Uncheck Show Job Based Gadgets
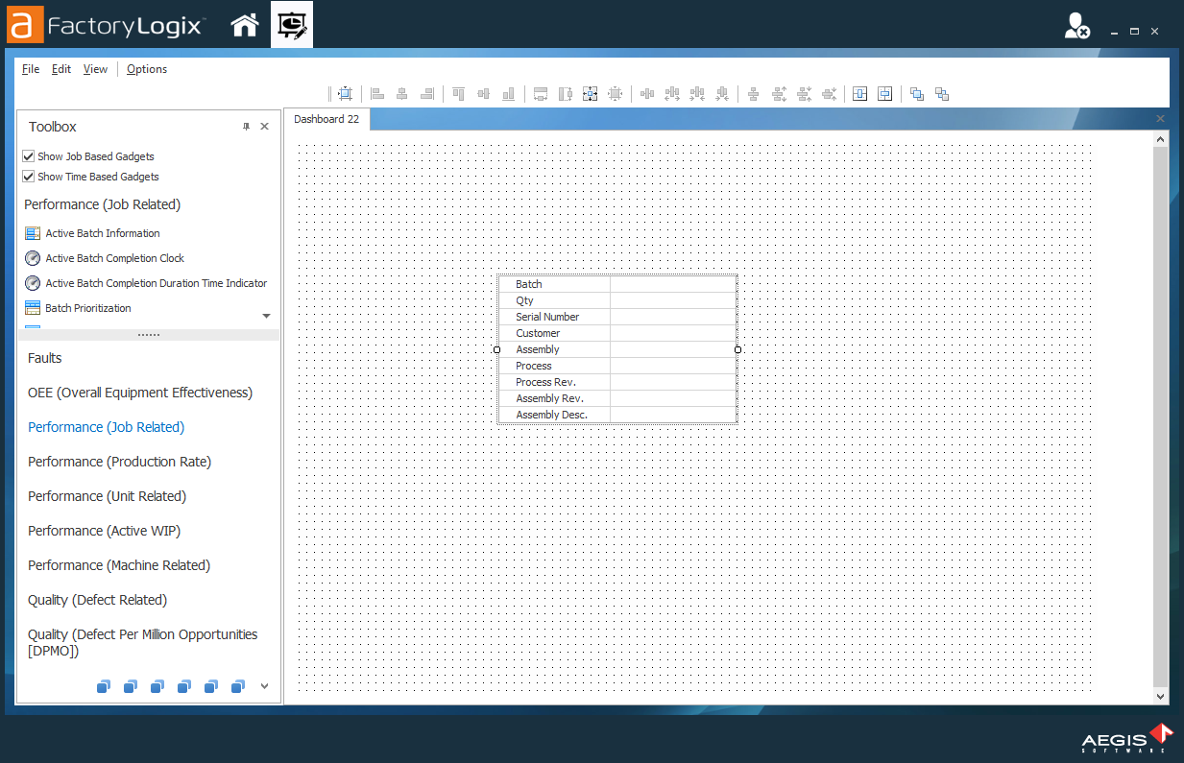This screenshot has height=763, width=1184. coord(29,155)
